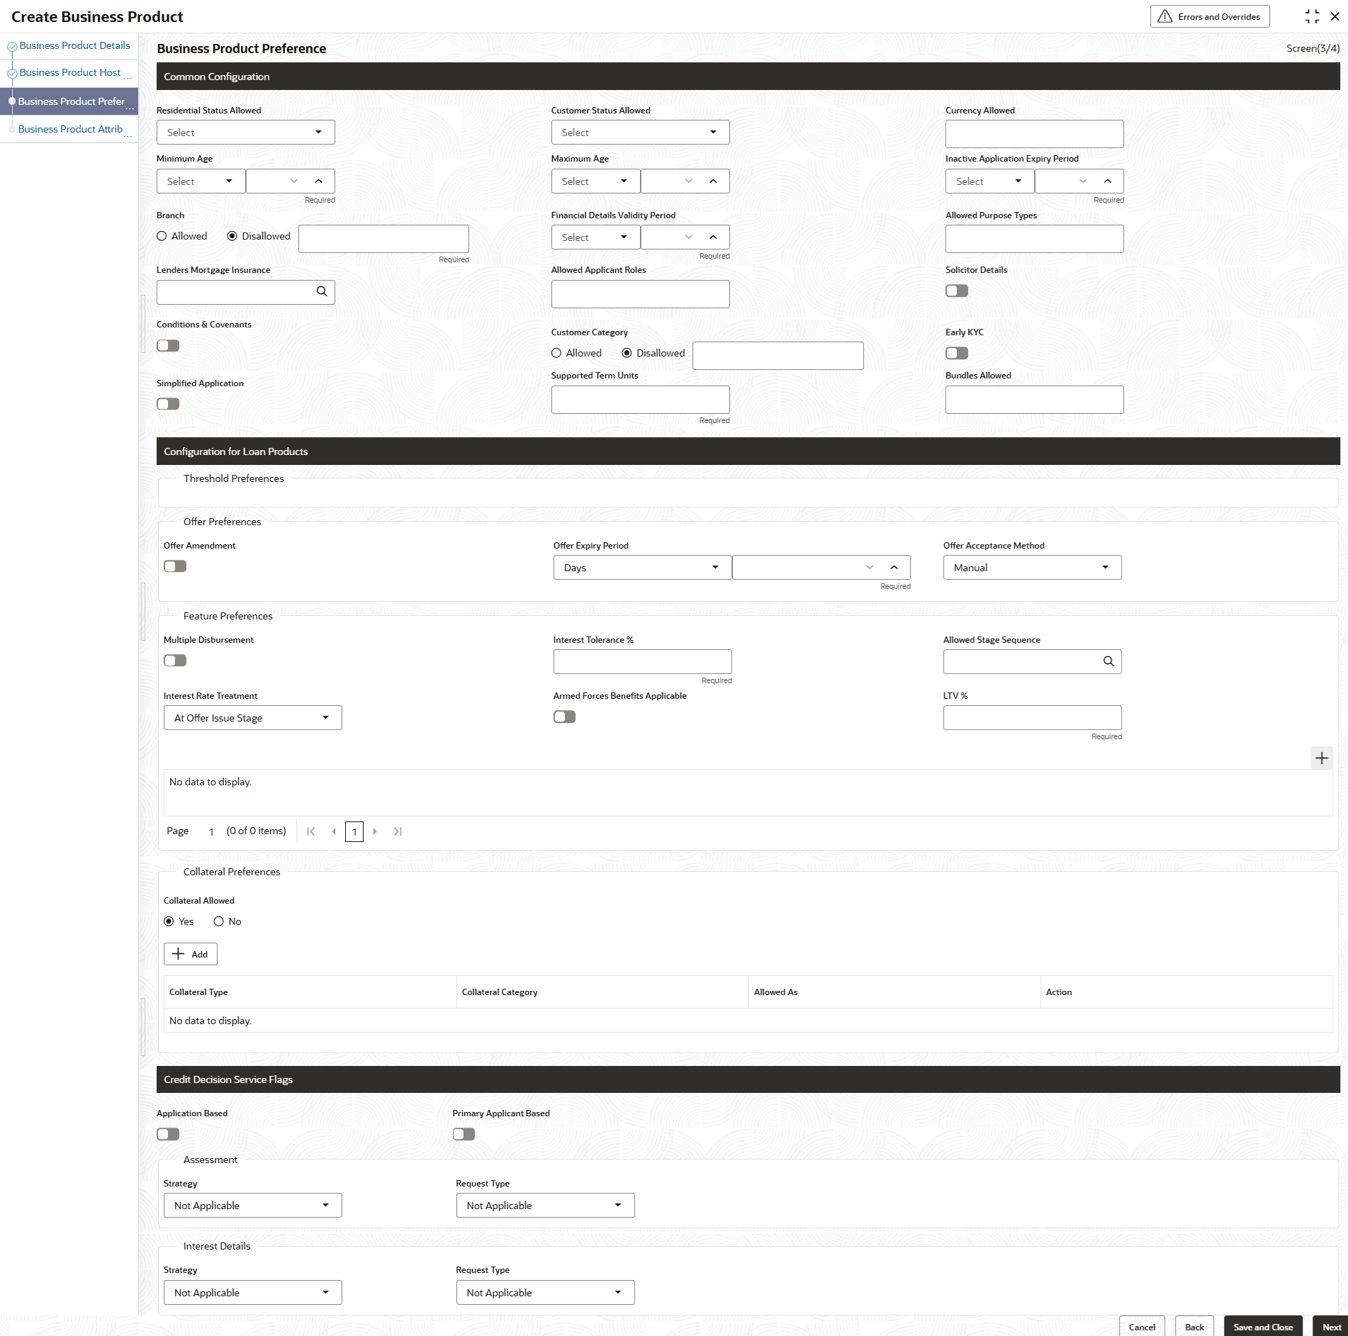Screen dimensions: 1348x1336
Task: Increase the Financial Details Validity Period value
Action: point(713,237)
